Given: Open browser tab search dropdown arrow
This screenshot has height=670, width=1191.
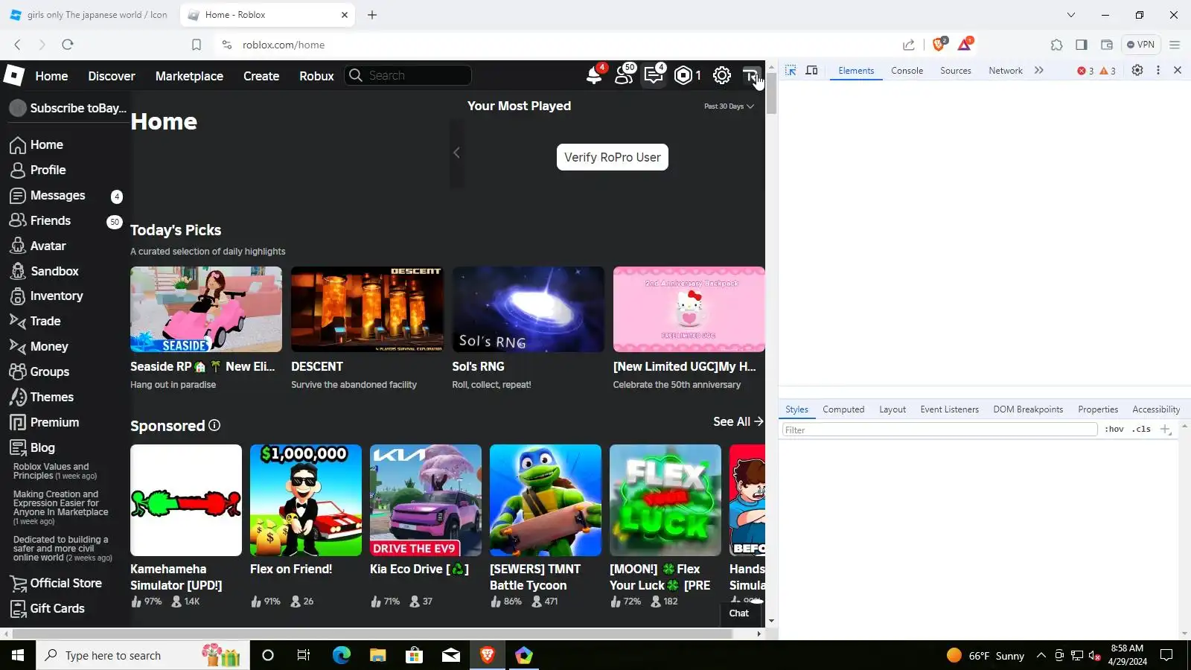Looking at the screenshot, I should pos(1071,15).
